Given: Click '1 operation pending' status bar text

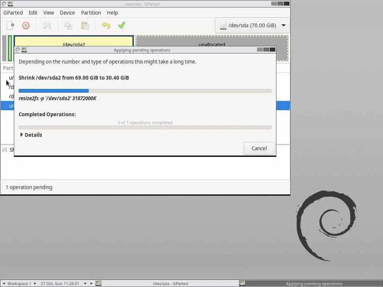Looking at the screenshot, I should point(29,188).
